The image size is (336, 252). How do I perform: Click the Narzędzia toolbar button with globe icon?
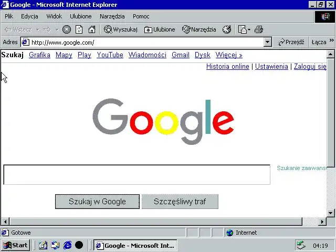point(199,29)
